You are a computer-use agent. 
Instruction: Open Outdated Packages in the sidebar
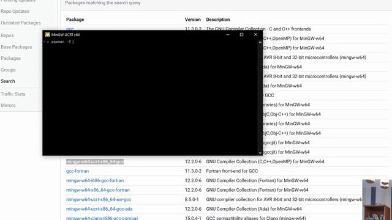point(20,23)
